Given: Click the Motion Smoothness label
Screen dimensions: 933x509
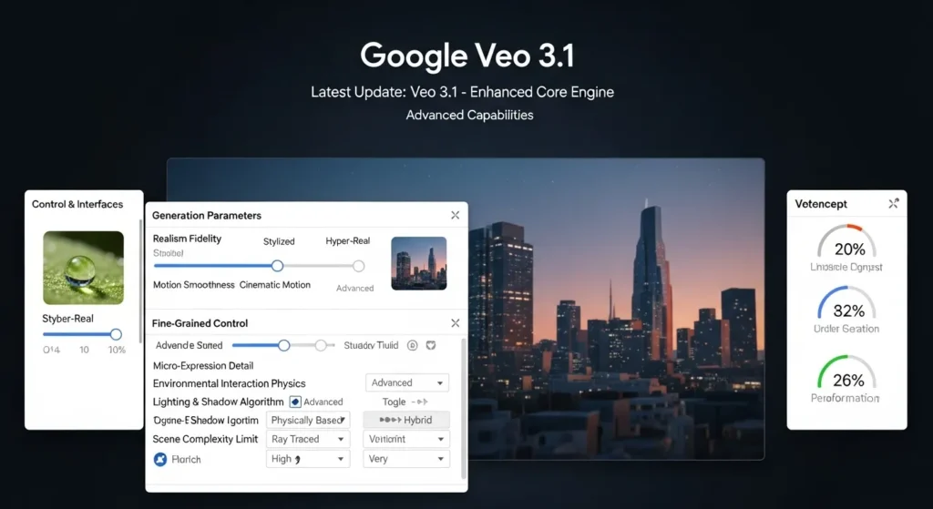Looking at the screenshot, I should click(x=194, y=285).
